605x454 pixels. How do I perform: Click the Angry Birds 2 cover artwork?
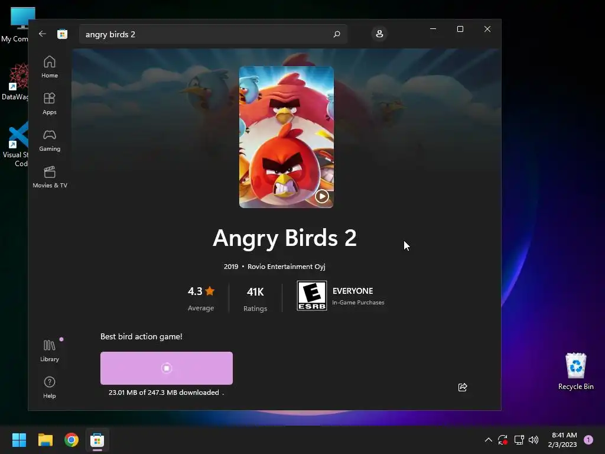point(287,137)
